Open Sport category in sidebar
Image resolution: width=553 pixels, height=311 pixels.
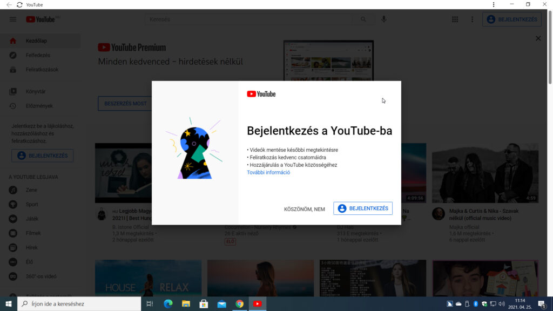(40, 205)
